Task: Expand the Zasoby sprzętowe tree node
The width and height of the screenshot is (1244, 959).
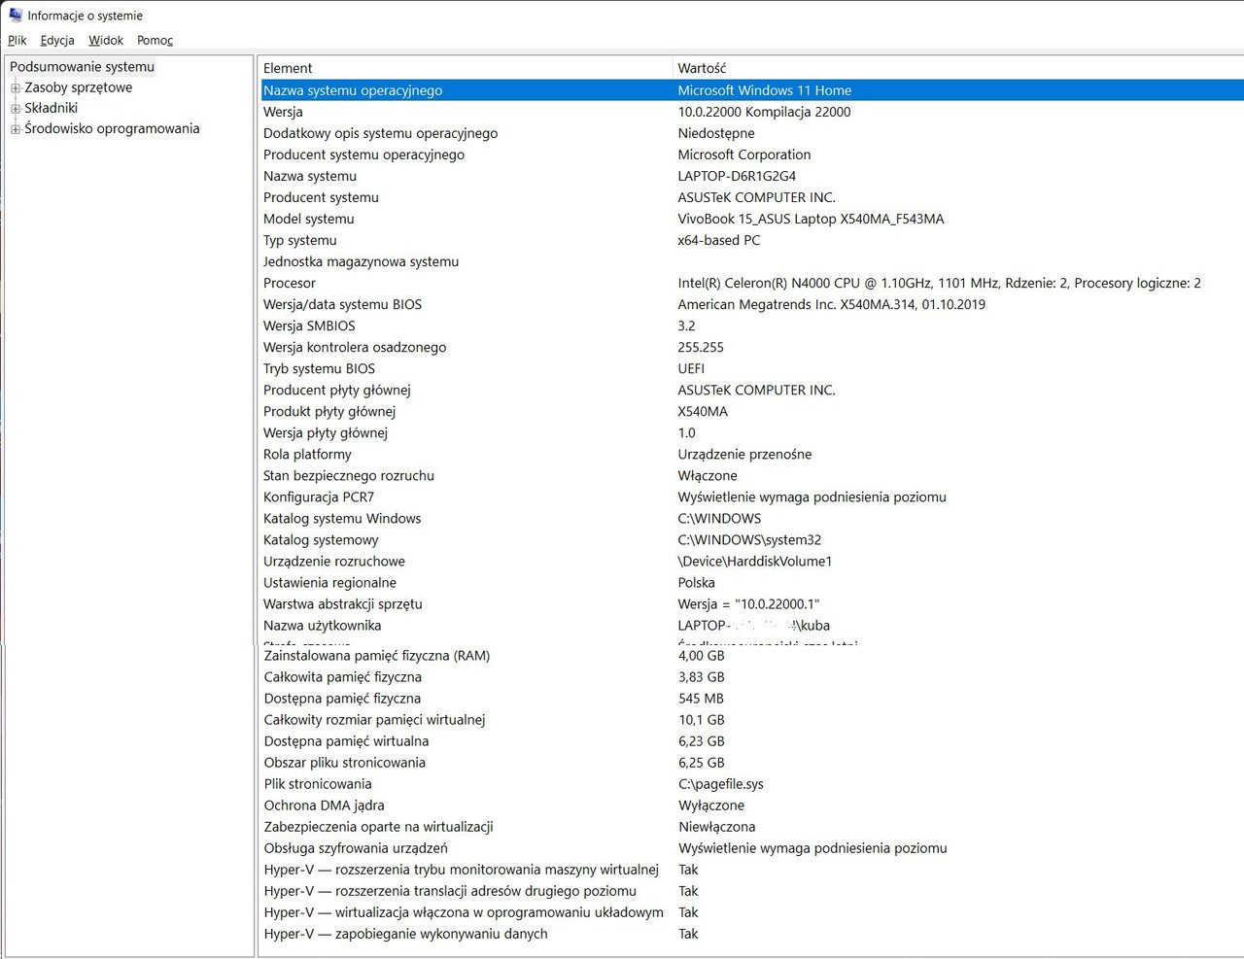Action: pyautogui.click(x=16, y=88)
